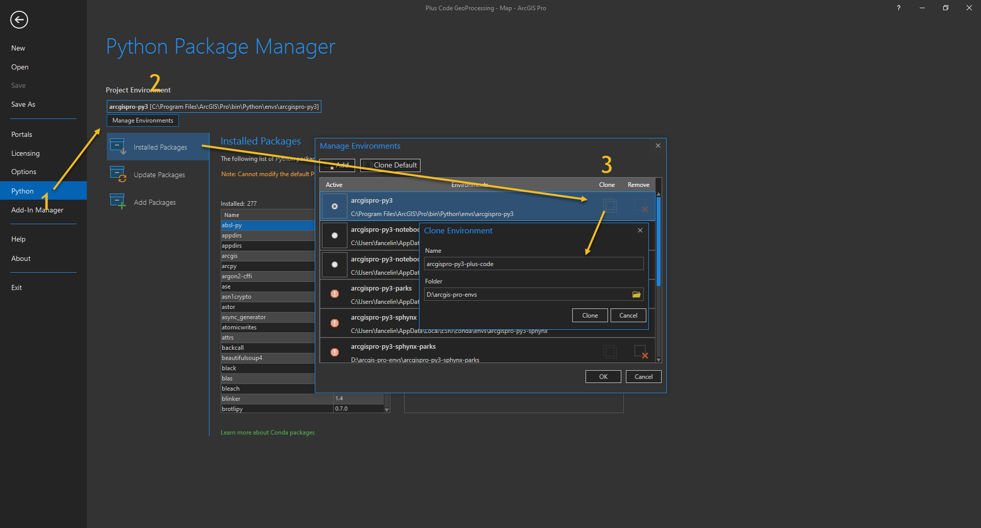Click warning icon beside arcgispro-py3-sphynx

pyautogui.click(x=335, y=323)
